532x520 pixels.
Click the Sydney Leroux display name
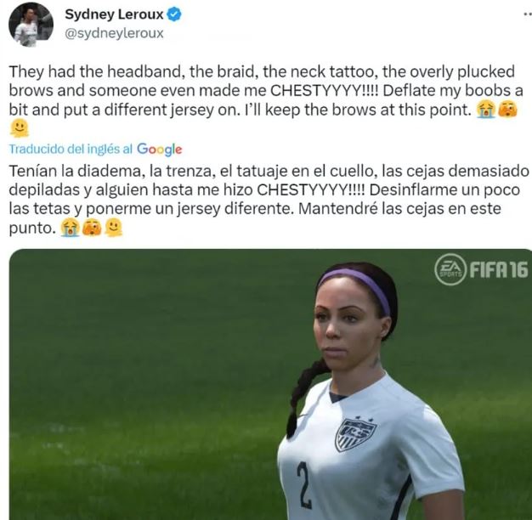pos(114,14)
